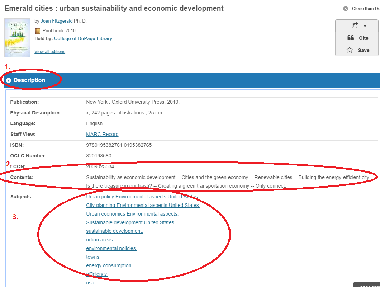Select subject City planning Environmental aspects United States

(x=143, y=205)
